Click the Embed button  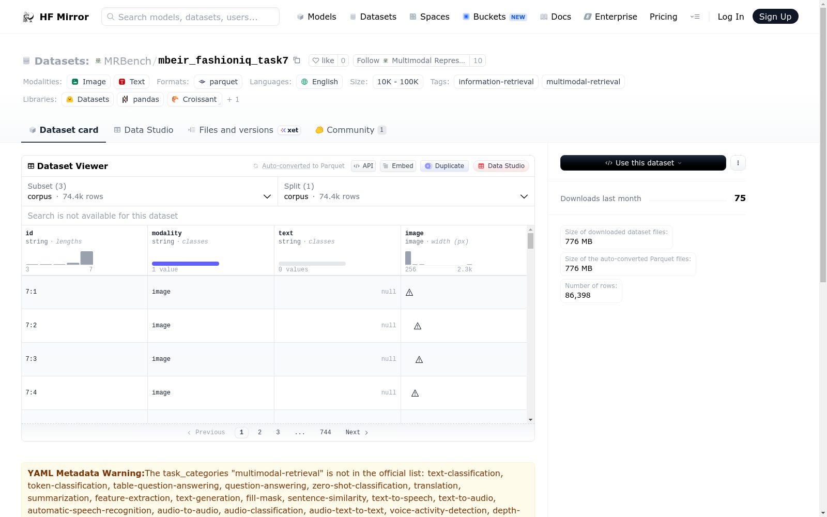click(398, 166)
